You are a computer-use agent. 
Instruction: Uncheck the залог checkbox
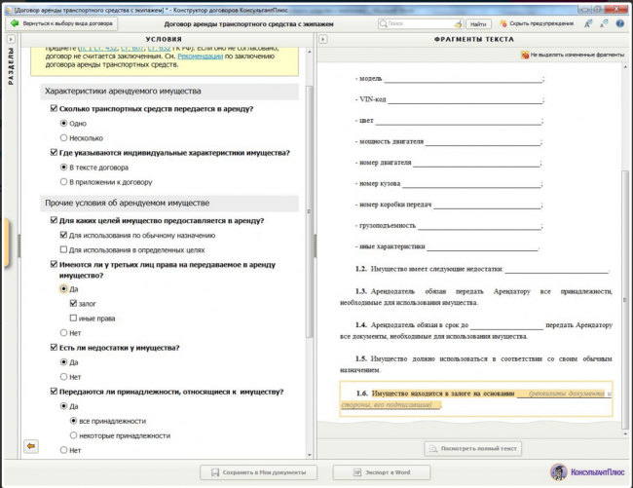pyautogui.click(x=73, y=303)
